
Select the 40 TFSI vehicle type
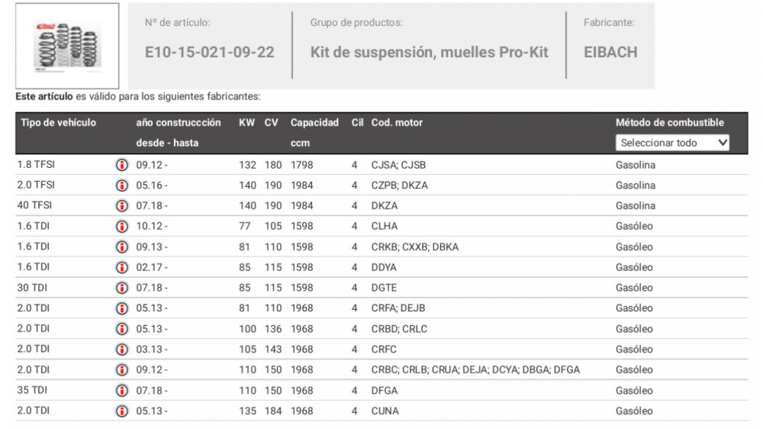click(34, 205)
